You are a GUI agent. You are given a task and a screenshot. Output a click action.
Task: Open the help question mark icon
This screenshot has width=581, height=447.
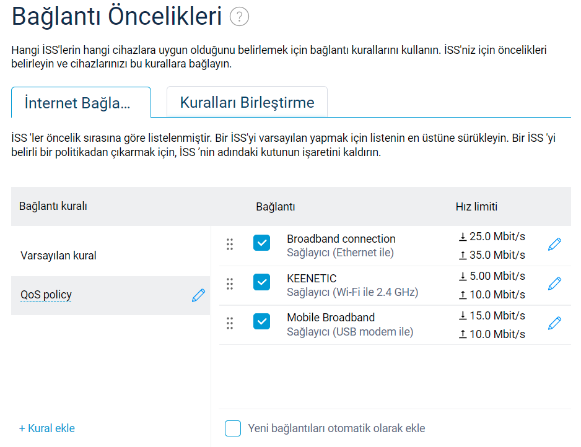(239, 17)
